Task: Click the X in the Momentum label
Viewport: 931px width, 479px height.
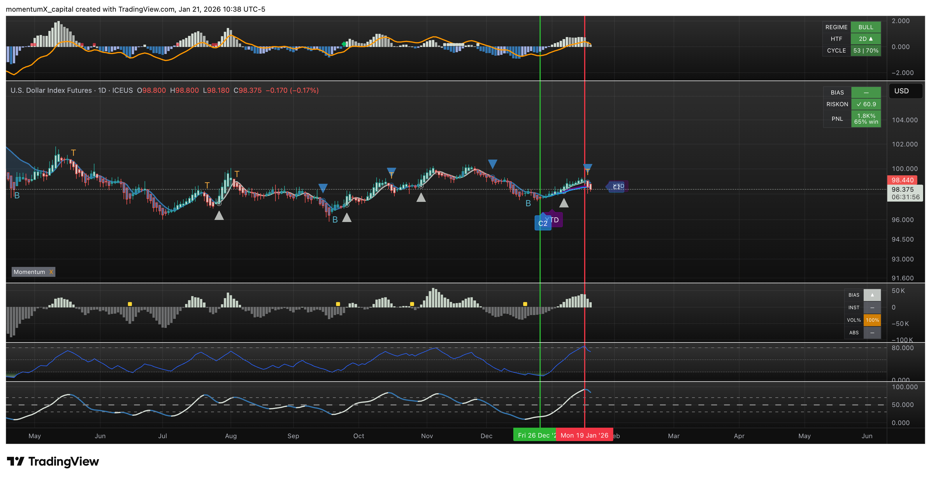Action: [x=51, y=272]
